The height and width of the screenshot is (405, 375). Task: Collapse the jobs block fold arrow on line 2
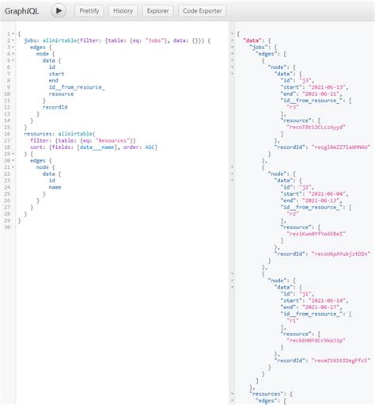tap(13, 40)
